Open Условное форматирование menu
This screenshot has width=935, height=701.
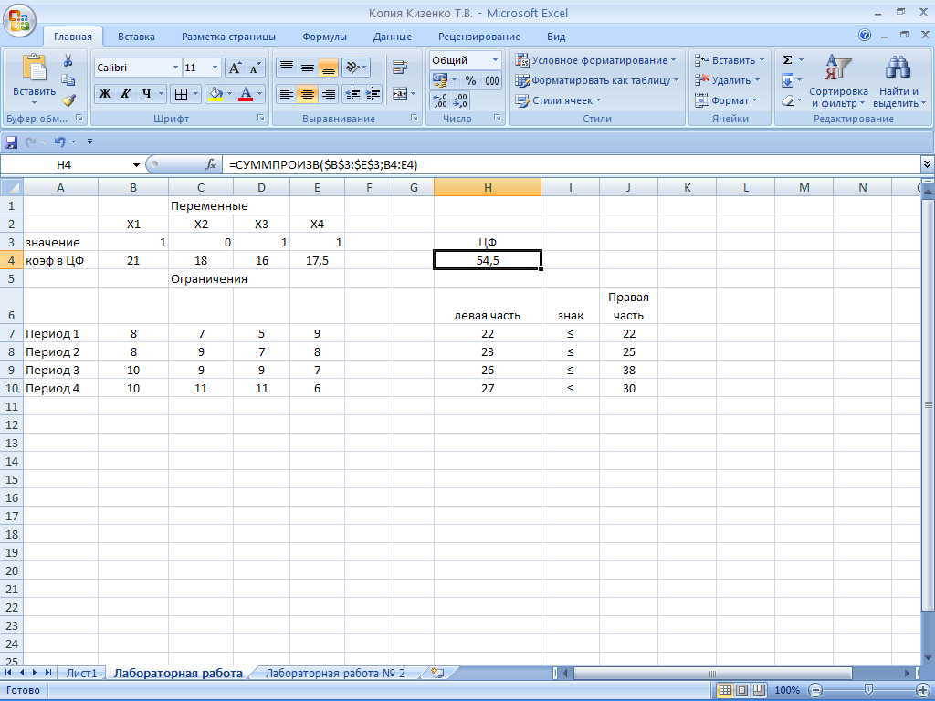click(x=595, y=60)
